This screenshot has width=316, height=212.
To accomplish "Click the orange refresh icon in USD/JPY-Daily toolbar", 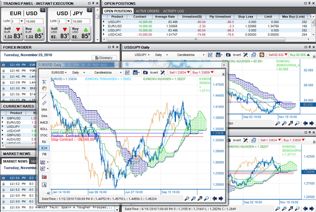I will pos(262,55).
